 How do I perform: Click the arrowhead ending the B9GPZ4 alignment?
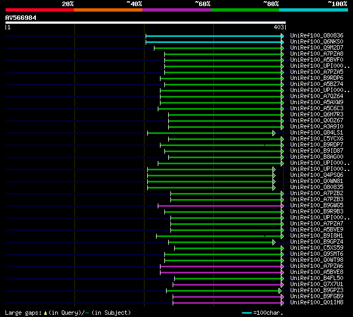(x=274, y=243)
